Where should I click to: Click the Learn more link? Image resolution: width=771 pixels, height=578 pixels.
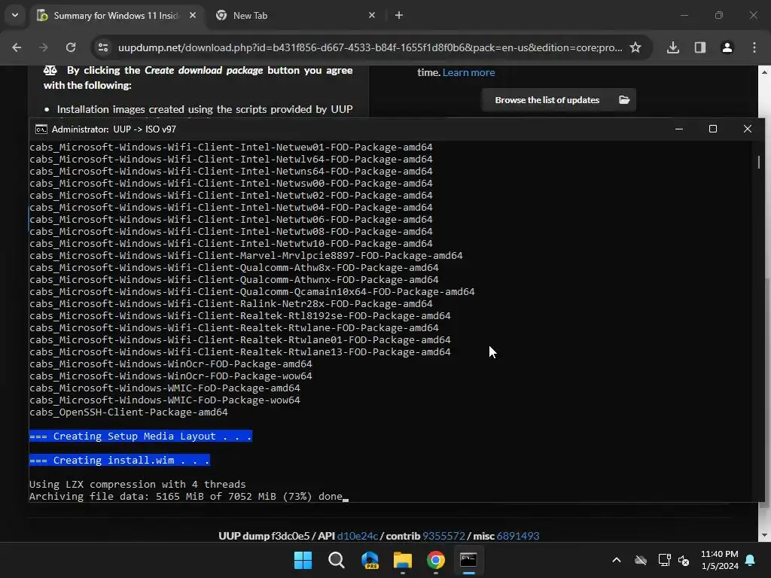point(468,72)
